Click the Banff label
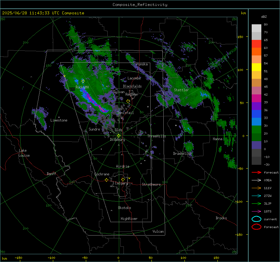 [x=51, y=174]
